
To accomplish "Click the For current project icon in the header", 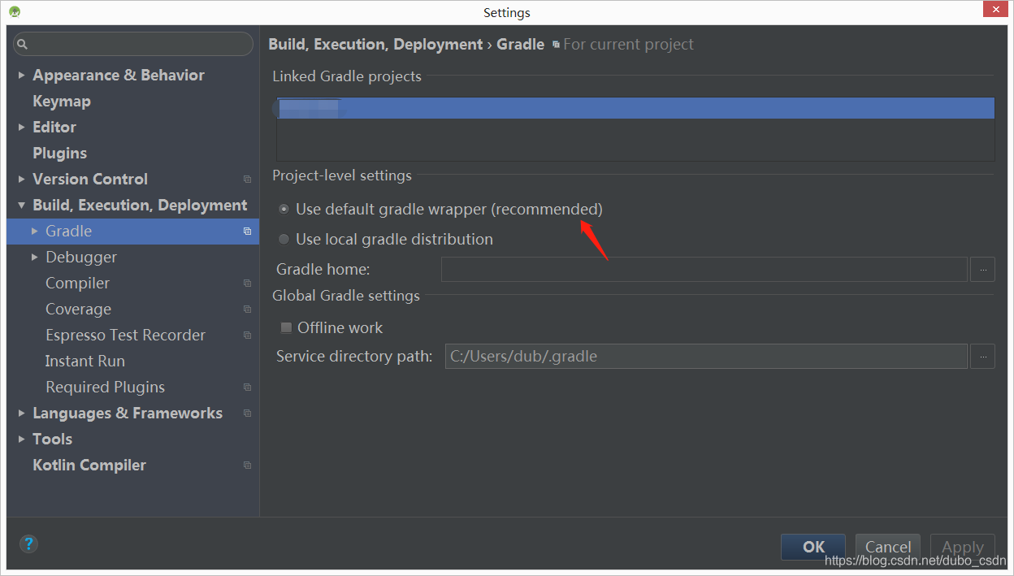I will click(x=556, y=45).
